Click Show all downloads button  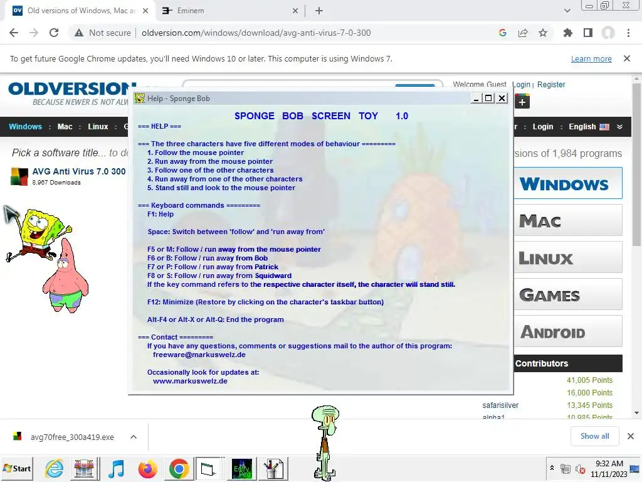[595, 436]
